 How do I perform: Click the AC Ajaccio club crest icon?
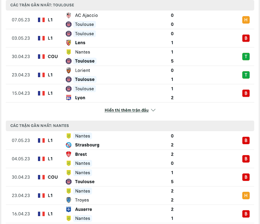tap(68, 15)
